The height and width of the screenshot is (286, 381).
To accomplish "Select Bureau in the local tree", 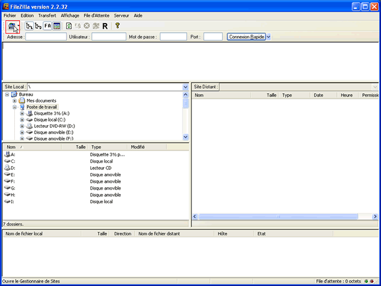I will click(x=26, y=94).
